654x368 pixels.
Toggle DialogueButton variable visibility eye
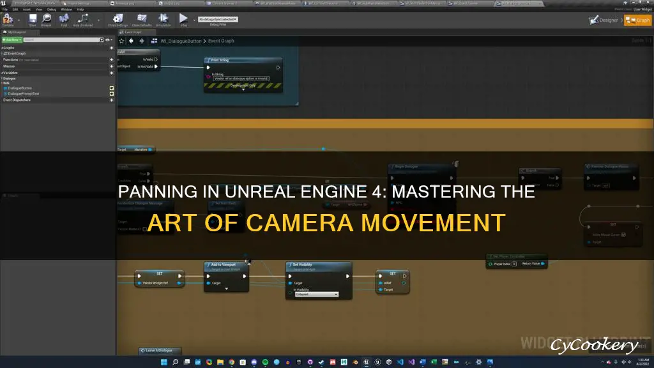(x=111, y=88)
